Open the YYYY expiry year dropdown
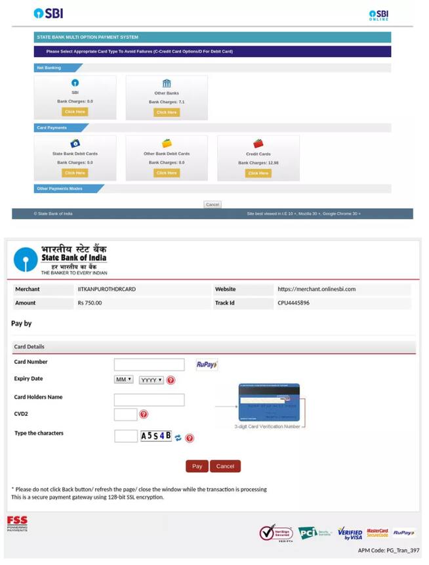Image resolution: width=429 pixels, height=565 pixels. click(x=152, y=380)
